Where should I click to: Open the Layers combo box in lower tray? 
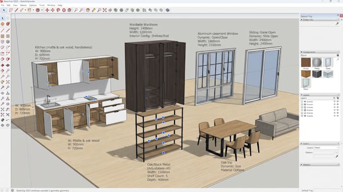coord(326,148)
